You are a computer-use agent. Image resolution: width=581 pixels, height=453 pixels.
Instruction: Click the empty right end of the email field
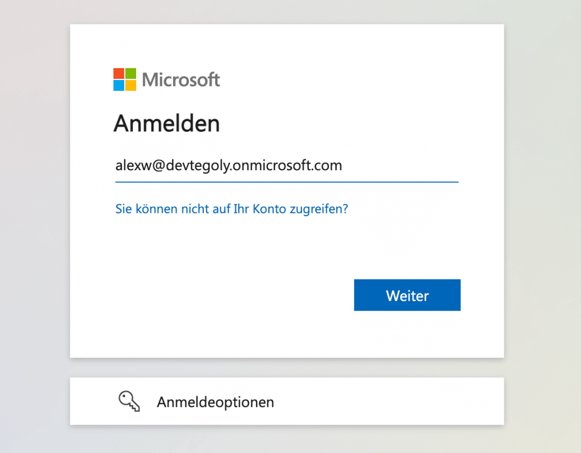[x=420, y=166]
